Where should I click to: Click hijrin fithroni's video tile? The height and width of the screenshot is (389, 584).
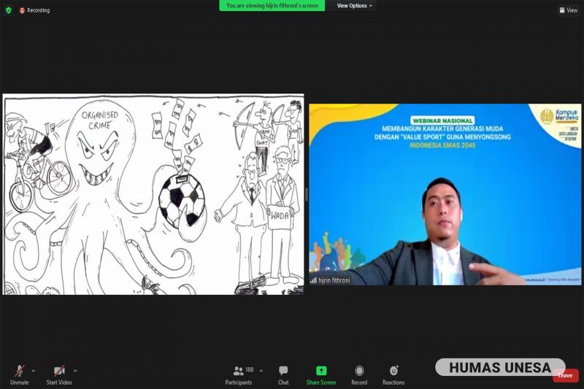click(x=445, y=194)
